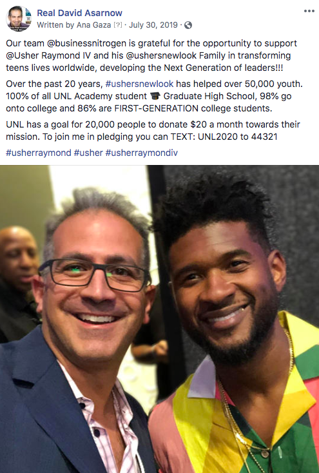This screenshot has height=473, width=319.
Task: Open the #usherraymondiv hashtag
Action: [142, 153]
